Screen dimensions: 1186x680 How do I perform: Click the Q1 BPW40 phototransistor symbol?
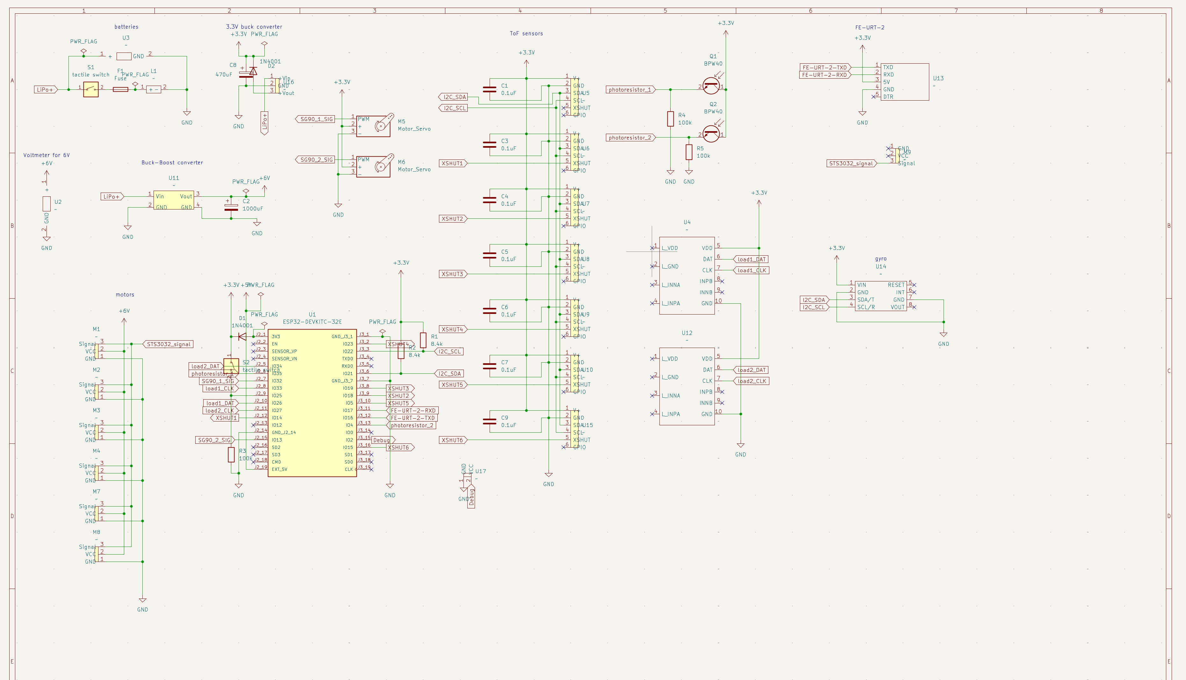pyautogui.click(x=711, y=86)
